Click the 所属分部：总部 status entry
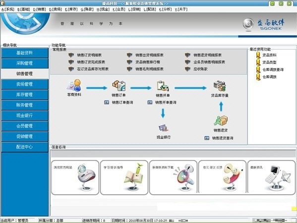The image size is (297, 223). click(51, 221)
